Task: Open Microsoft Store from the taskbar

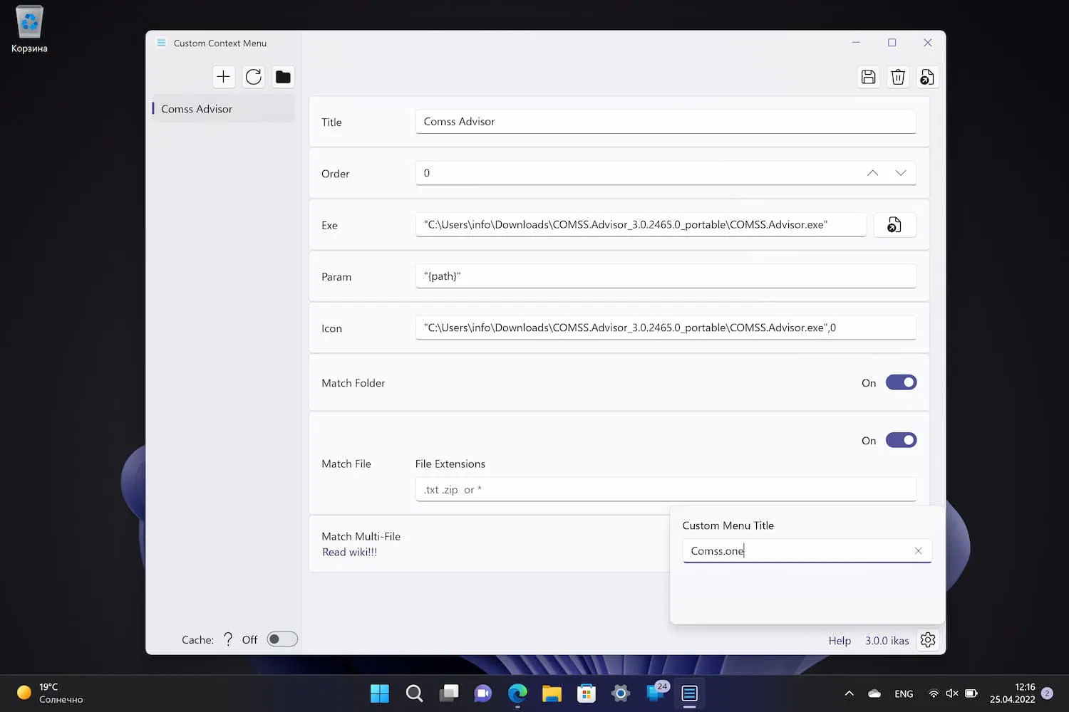Action: coord(587,693)
